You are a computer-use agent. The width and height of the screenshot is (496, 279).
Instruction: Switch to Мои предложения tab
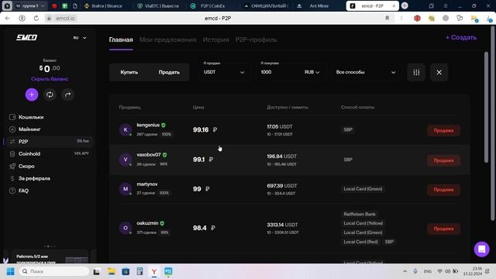(x=167, y=40)
